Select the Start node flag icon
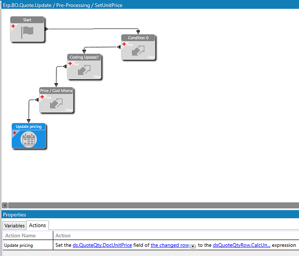This screenshot has height=256, width=299. [27, 32]
